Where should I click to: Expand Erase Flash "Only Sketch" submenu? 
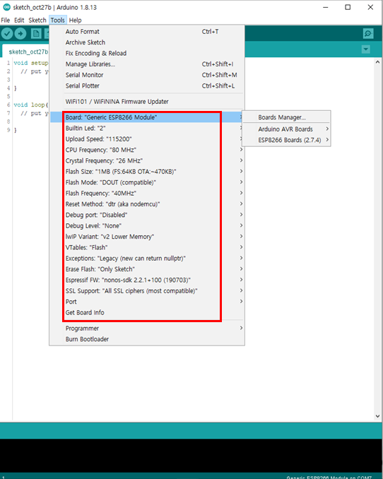click(147, 269)
